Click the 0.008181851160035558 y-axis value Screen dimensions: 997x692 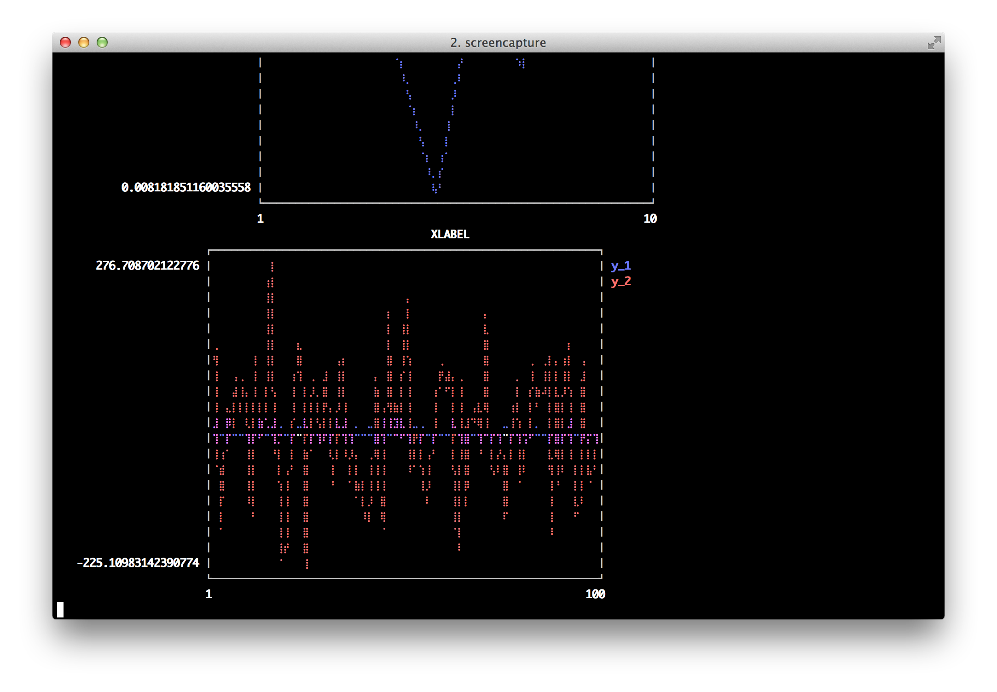coord(186,187)
